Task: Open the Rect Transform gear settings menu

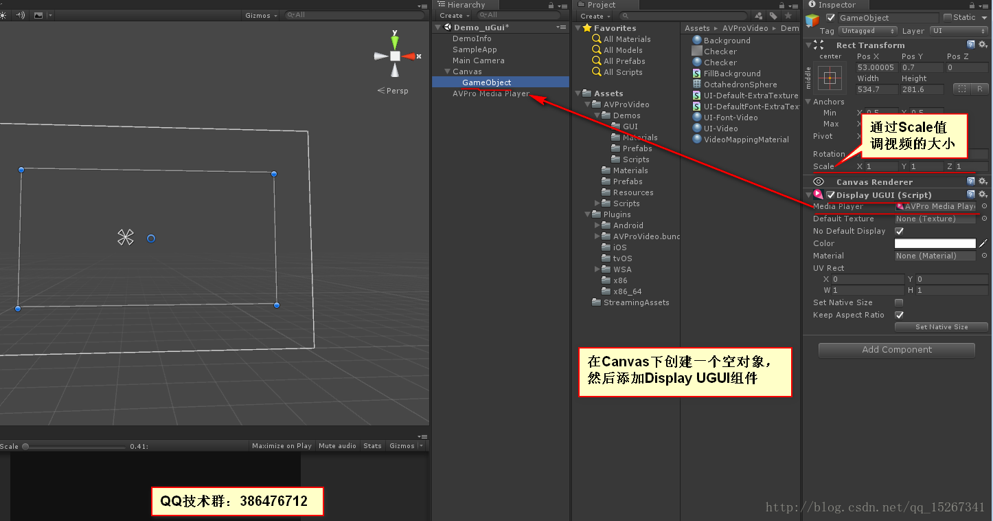Action: click(x=983, y=45)
